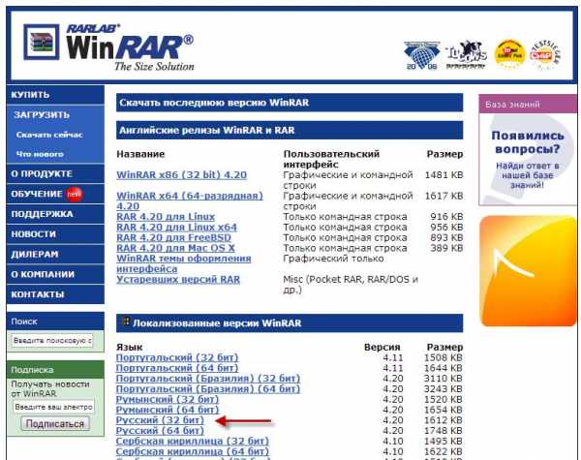Image resolution: width=581 pixels, height=460 pixels.
Task: Click the База знаний header
Action: click(528, 105)
